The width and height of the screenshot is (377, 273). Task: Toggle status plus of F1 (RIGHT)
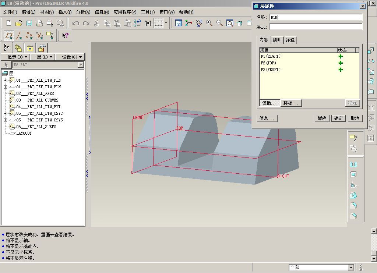(x=341, y=56)
